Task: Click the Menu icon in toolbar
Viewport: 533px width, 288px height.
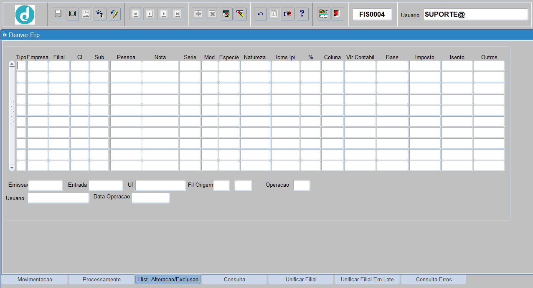Action: 323,14
